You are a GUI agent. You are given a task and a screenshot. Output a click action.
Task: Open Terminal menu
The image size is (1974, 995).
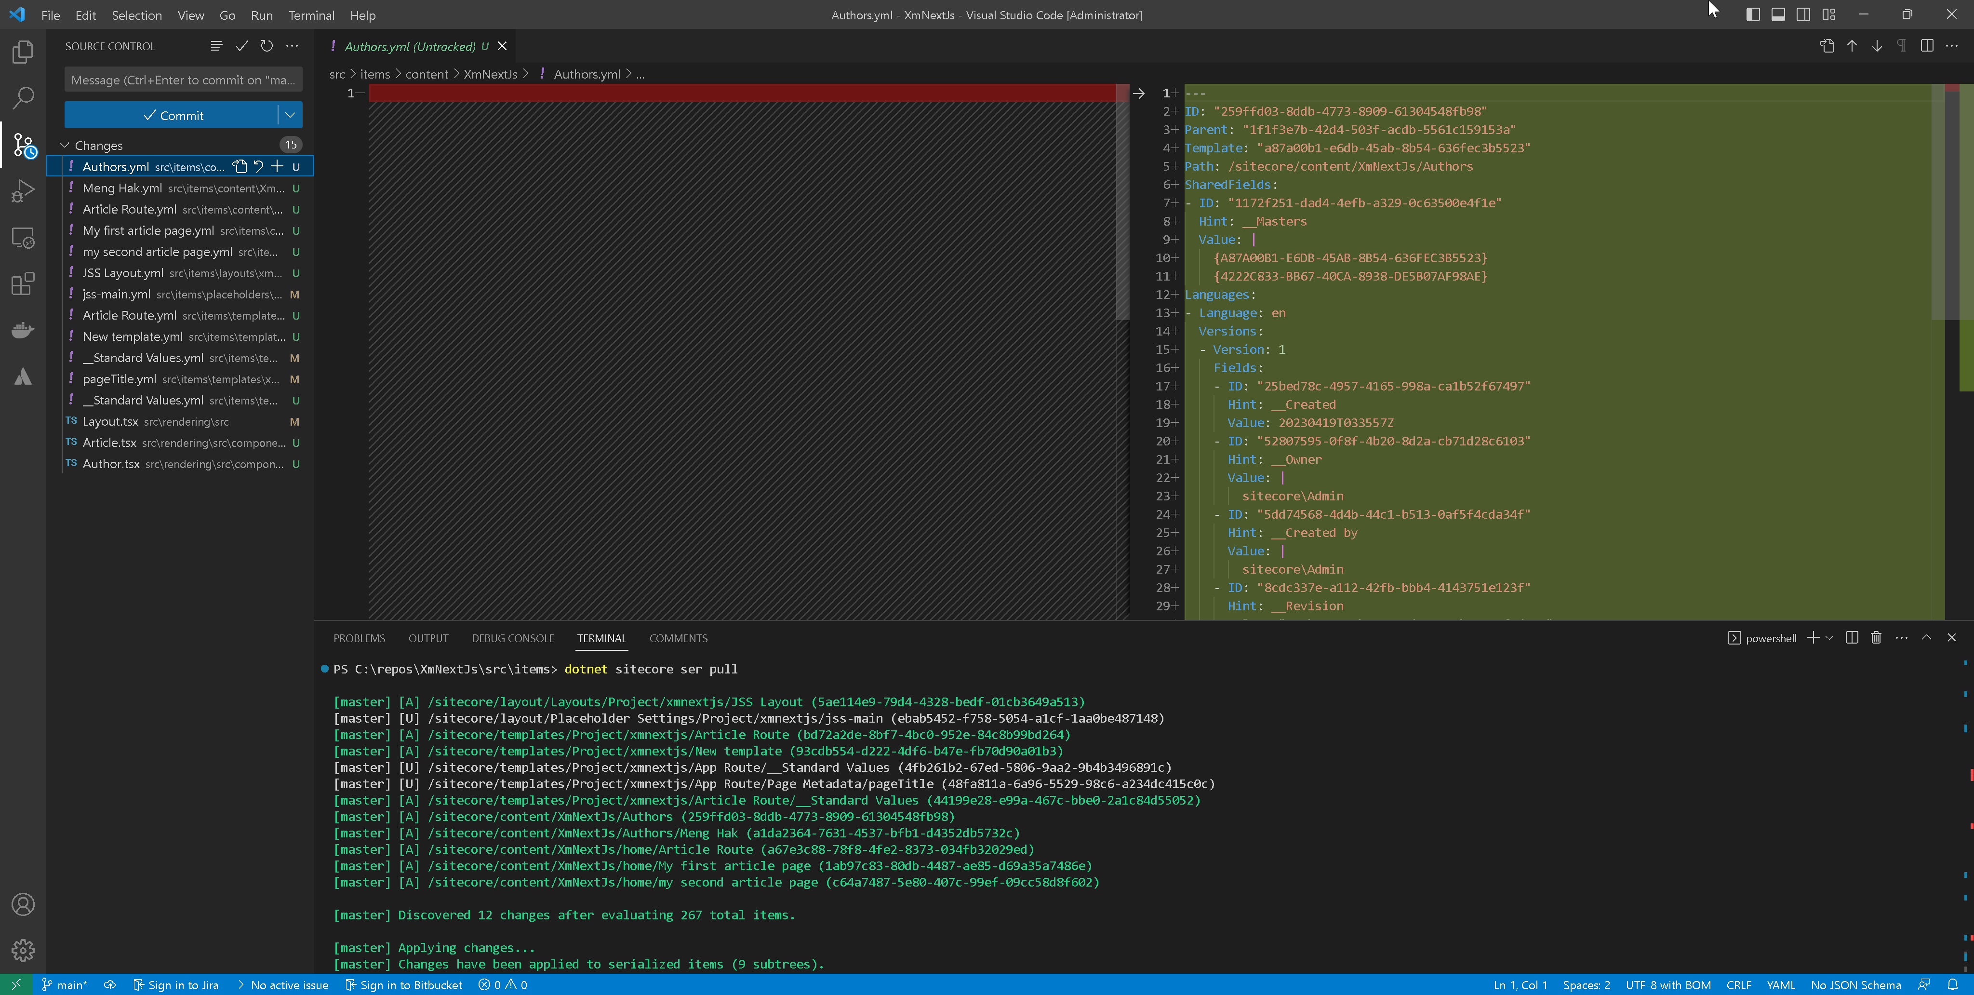pyautogui.click(x=311, y=14)
